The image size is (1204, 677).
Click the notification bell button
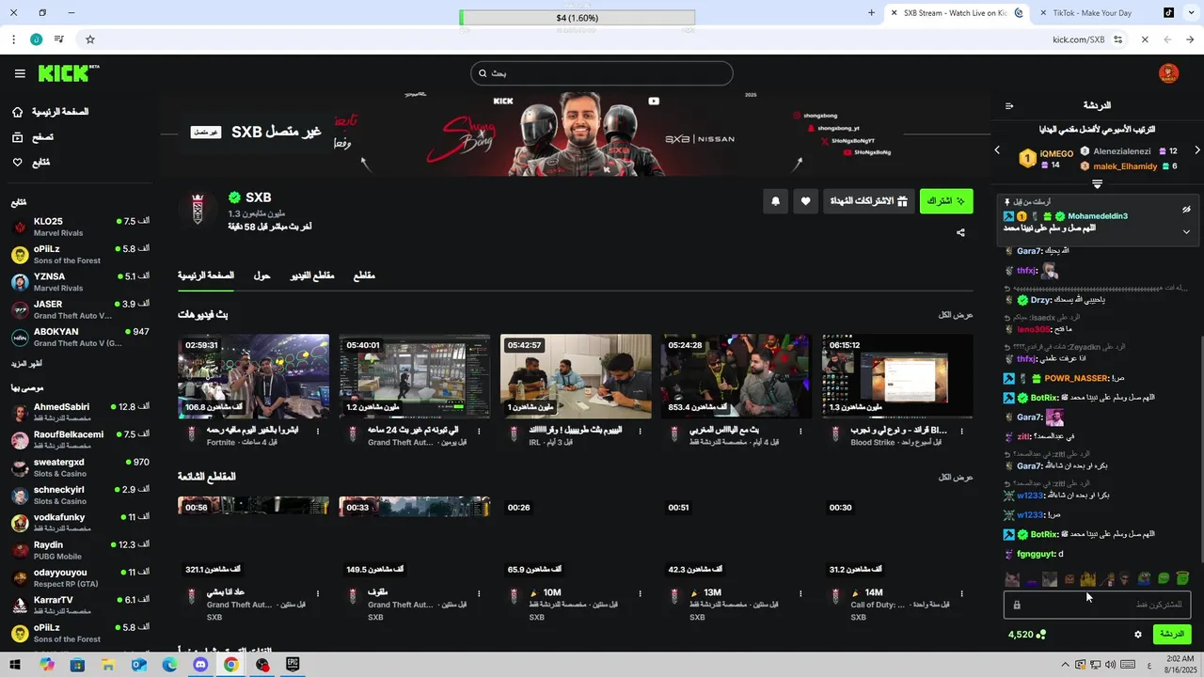point(775,201)
